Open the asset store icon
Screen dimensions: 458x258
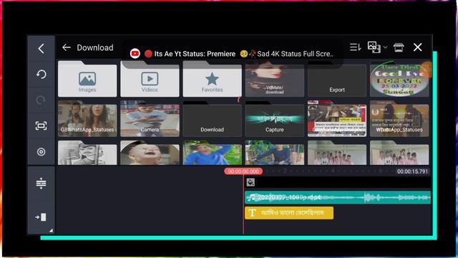pyautogui.click(x=399, y=47)
